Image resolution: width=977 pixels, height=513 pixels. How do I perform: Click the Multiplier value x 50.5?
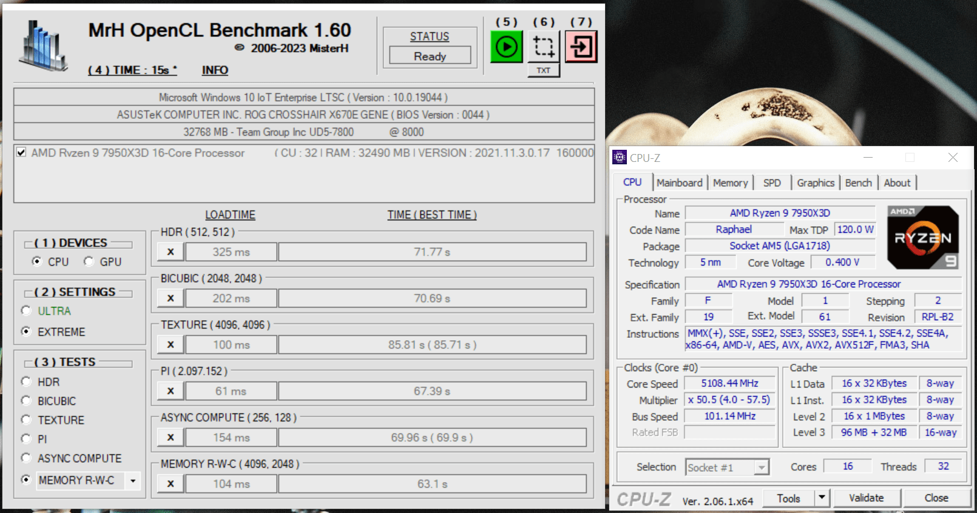[729, 400]
